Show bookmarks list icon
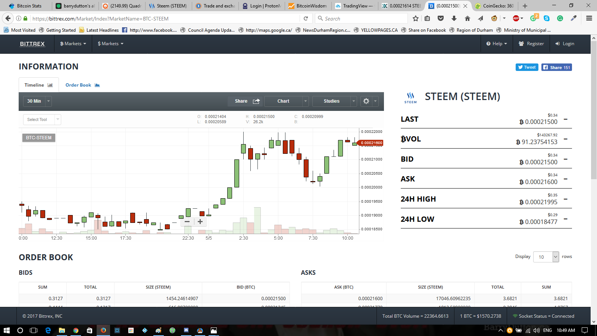 (428, 18)
